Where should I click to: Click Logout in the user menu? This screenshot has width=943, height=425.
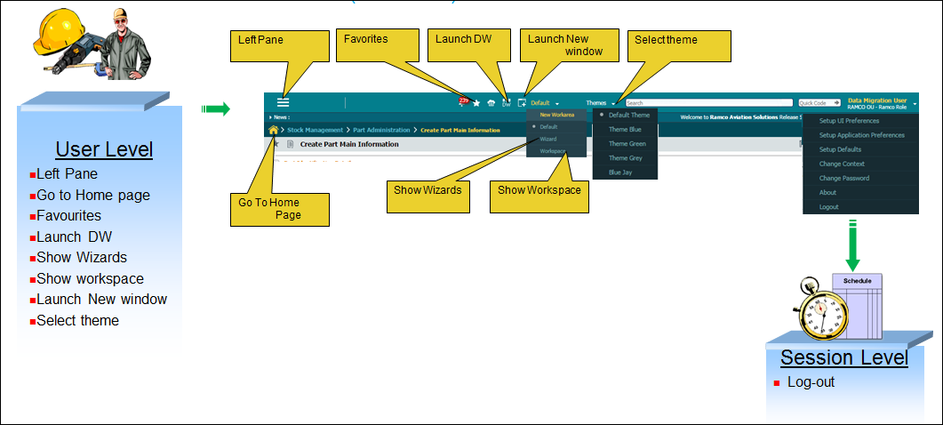point(828,207)
